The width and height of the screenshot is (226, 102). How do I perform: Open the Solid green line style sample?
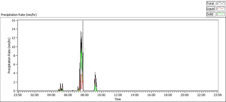(x=221, y=14)
